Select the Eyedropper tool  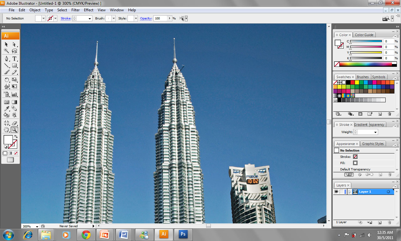click(6, 108)
